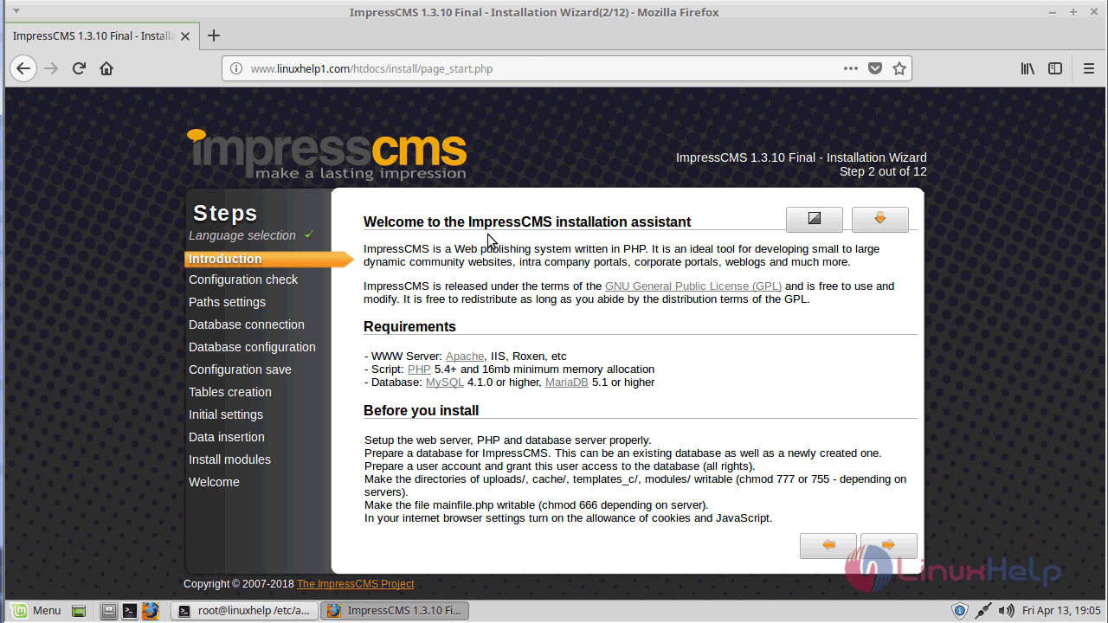Follow the MariaDB link
The image size is (1108, 623).
click(x=567, y=382)
